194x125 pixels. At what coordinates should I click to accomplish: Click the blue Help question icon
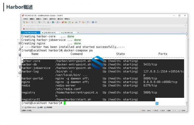tap(93, 22)
